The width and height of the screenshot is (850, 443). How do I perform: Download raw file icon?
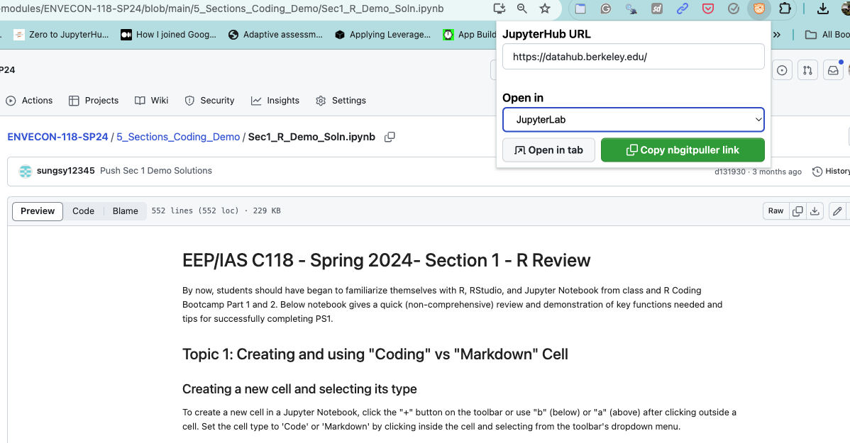pos(815,211)
